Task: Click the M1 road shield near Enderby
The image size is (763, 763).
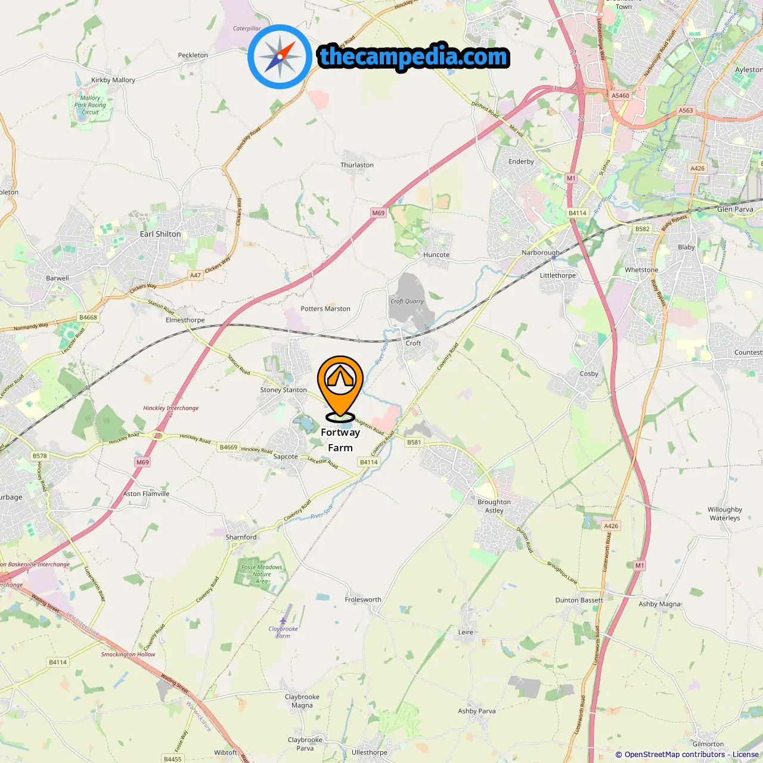Action: (571, 178)
